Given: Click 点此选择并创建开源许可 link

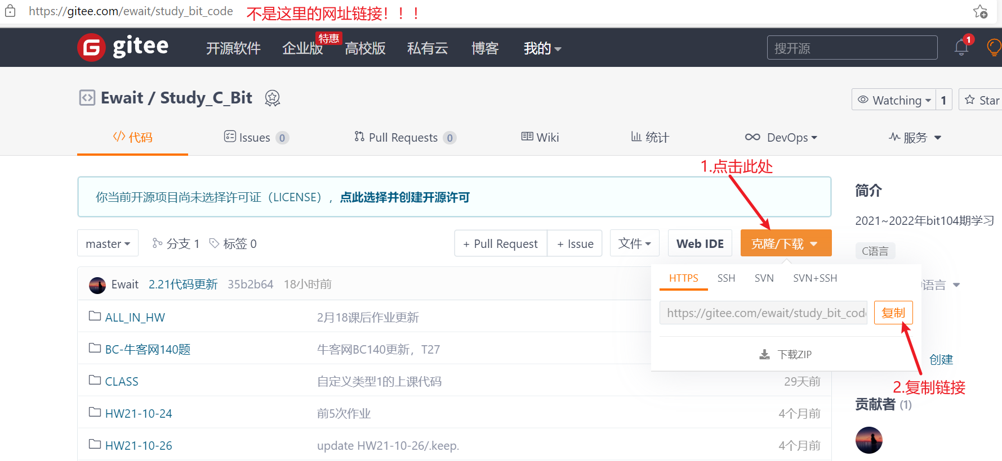Looking at the screenshot, I should point(405,197).
